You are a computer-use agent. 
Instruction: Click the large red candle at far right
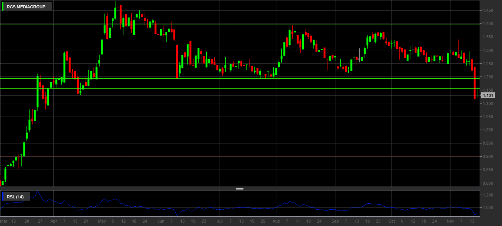(x=475, y=83)
